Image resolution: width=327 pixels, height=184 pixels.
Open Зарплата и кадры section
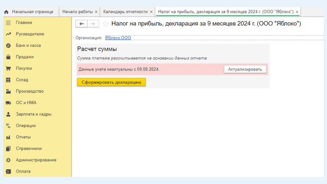click(34, 114)
